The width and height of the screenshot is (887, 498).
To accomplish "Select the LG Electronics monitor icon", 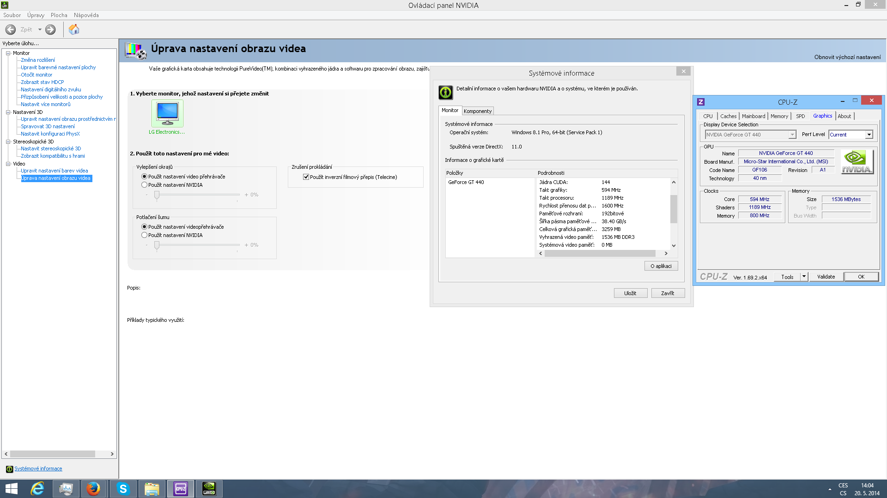I will (x=167, y=113).
